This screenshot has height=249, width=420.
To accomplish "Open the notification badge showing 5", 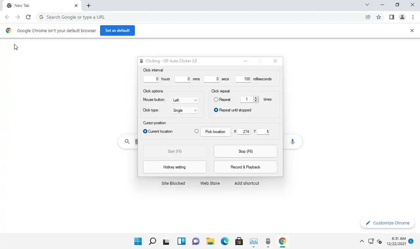I will pos(411,241).
